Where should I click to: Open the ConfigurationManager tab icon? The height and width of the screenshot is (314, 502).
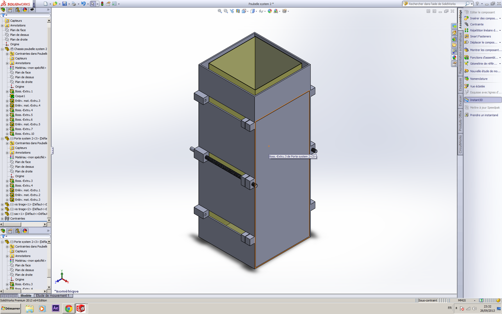click(18, 10)
